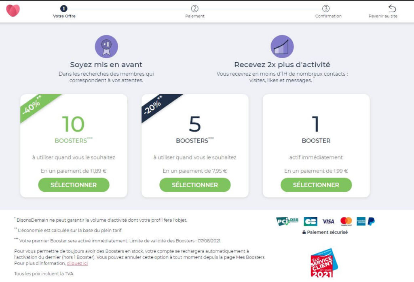Go to step 1 Votre Offre
Image resolution: width=414 pixels, height=282 pixels.
pyautogui.click(x=64, y=8)
